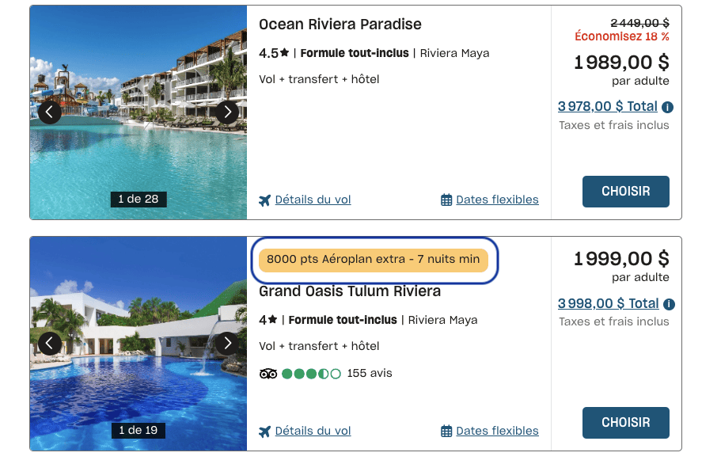Open Détails du vol for Ocean Riviera Paradise
The image size is (702, 464).
point(313,200)
